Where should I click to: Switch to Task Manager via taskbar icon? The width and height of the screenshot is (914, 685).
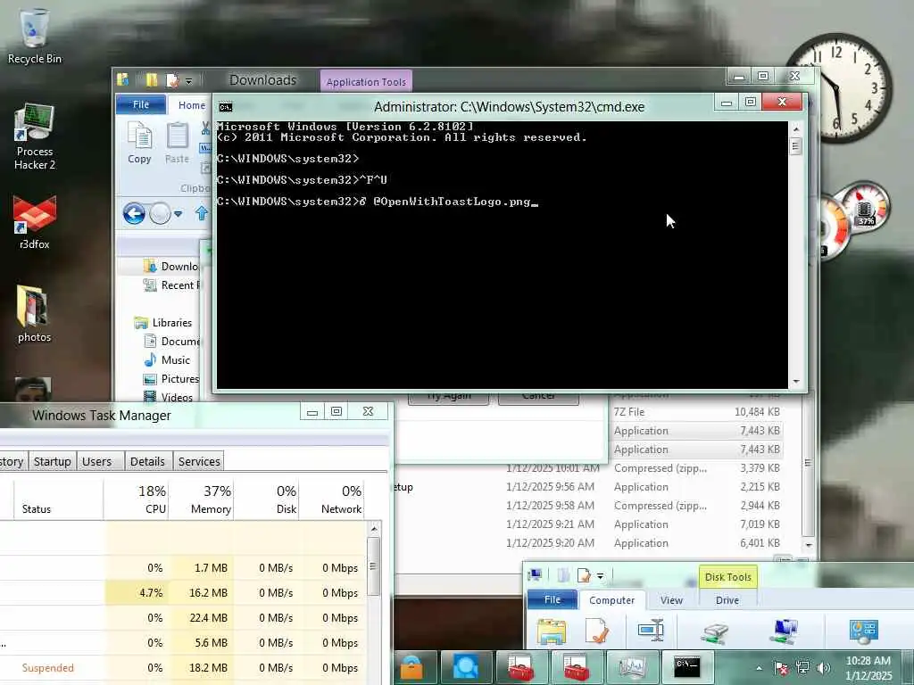(x=633, y=667)
